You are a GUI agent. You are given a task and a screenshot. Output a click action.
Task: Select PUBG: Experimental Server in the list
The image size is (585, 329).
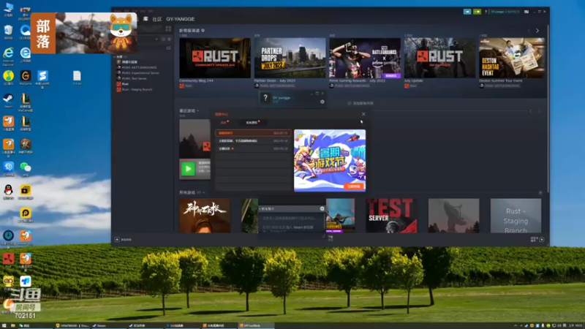click(x=140, y=73)
